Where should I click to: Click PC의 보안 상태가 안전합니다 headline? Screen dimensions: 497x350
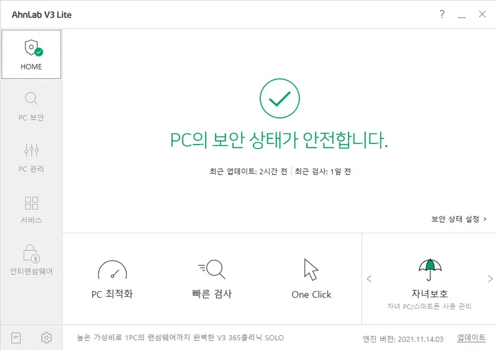click(279, 140)
